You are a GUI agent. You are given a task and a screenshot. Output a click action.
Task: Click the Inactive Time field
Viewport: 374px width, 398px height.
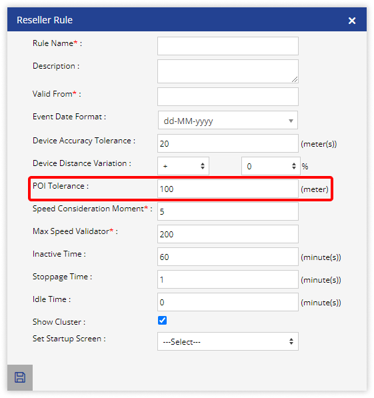[228, 257]
